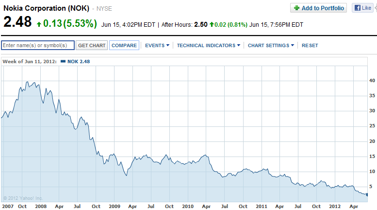Click the 35 y-axis price label

[372, 96]
